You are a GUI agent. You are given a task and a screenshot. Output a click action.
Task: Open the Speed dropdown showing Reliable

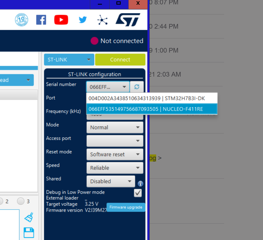(115, 168)
